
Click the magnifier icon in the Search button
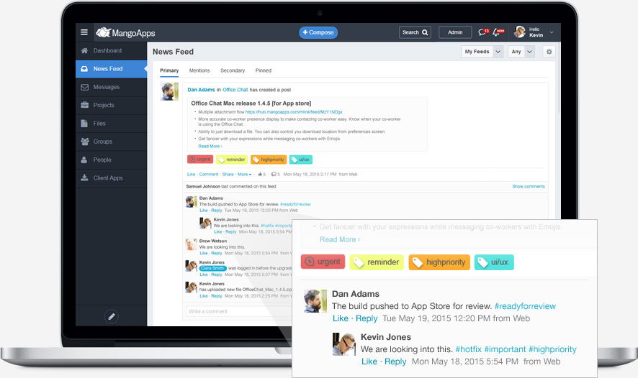pos(425,32)
